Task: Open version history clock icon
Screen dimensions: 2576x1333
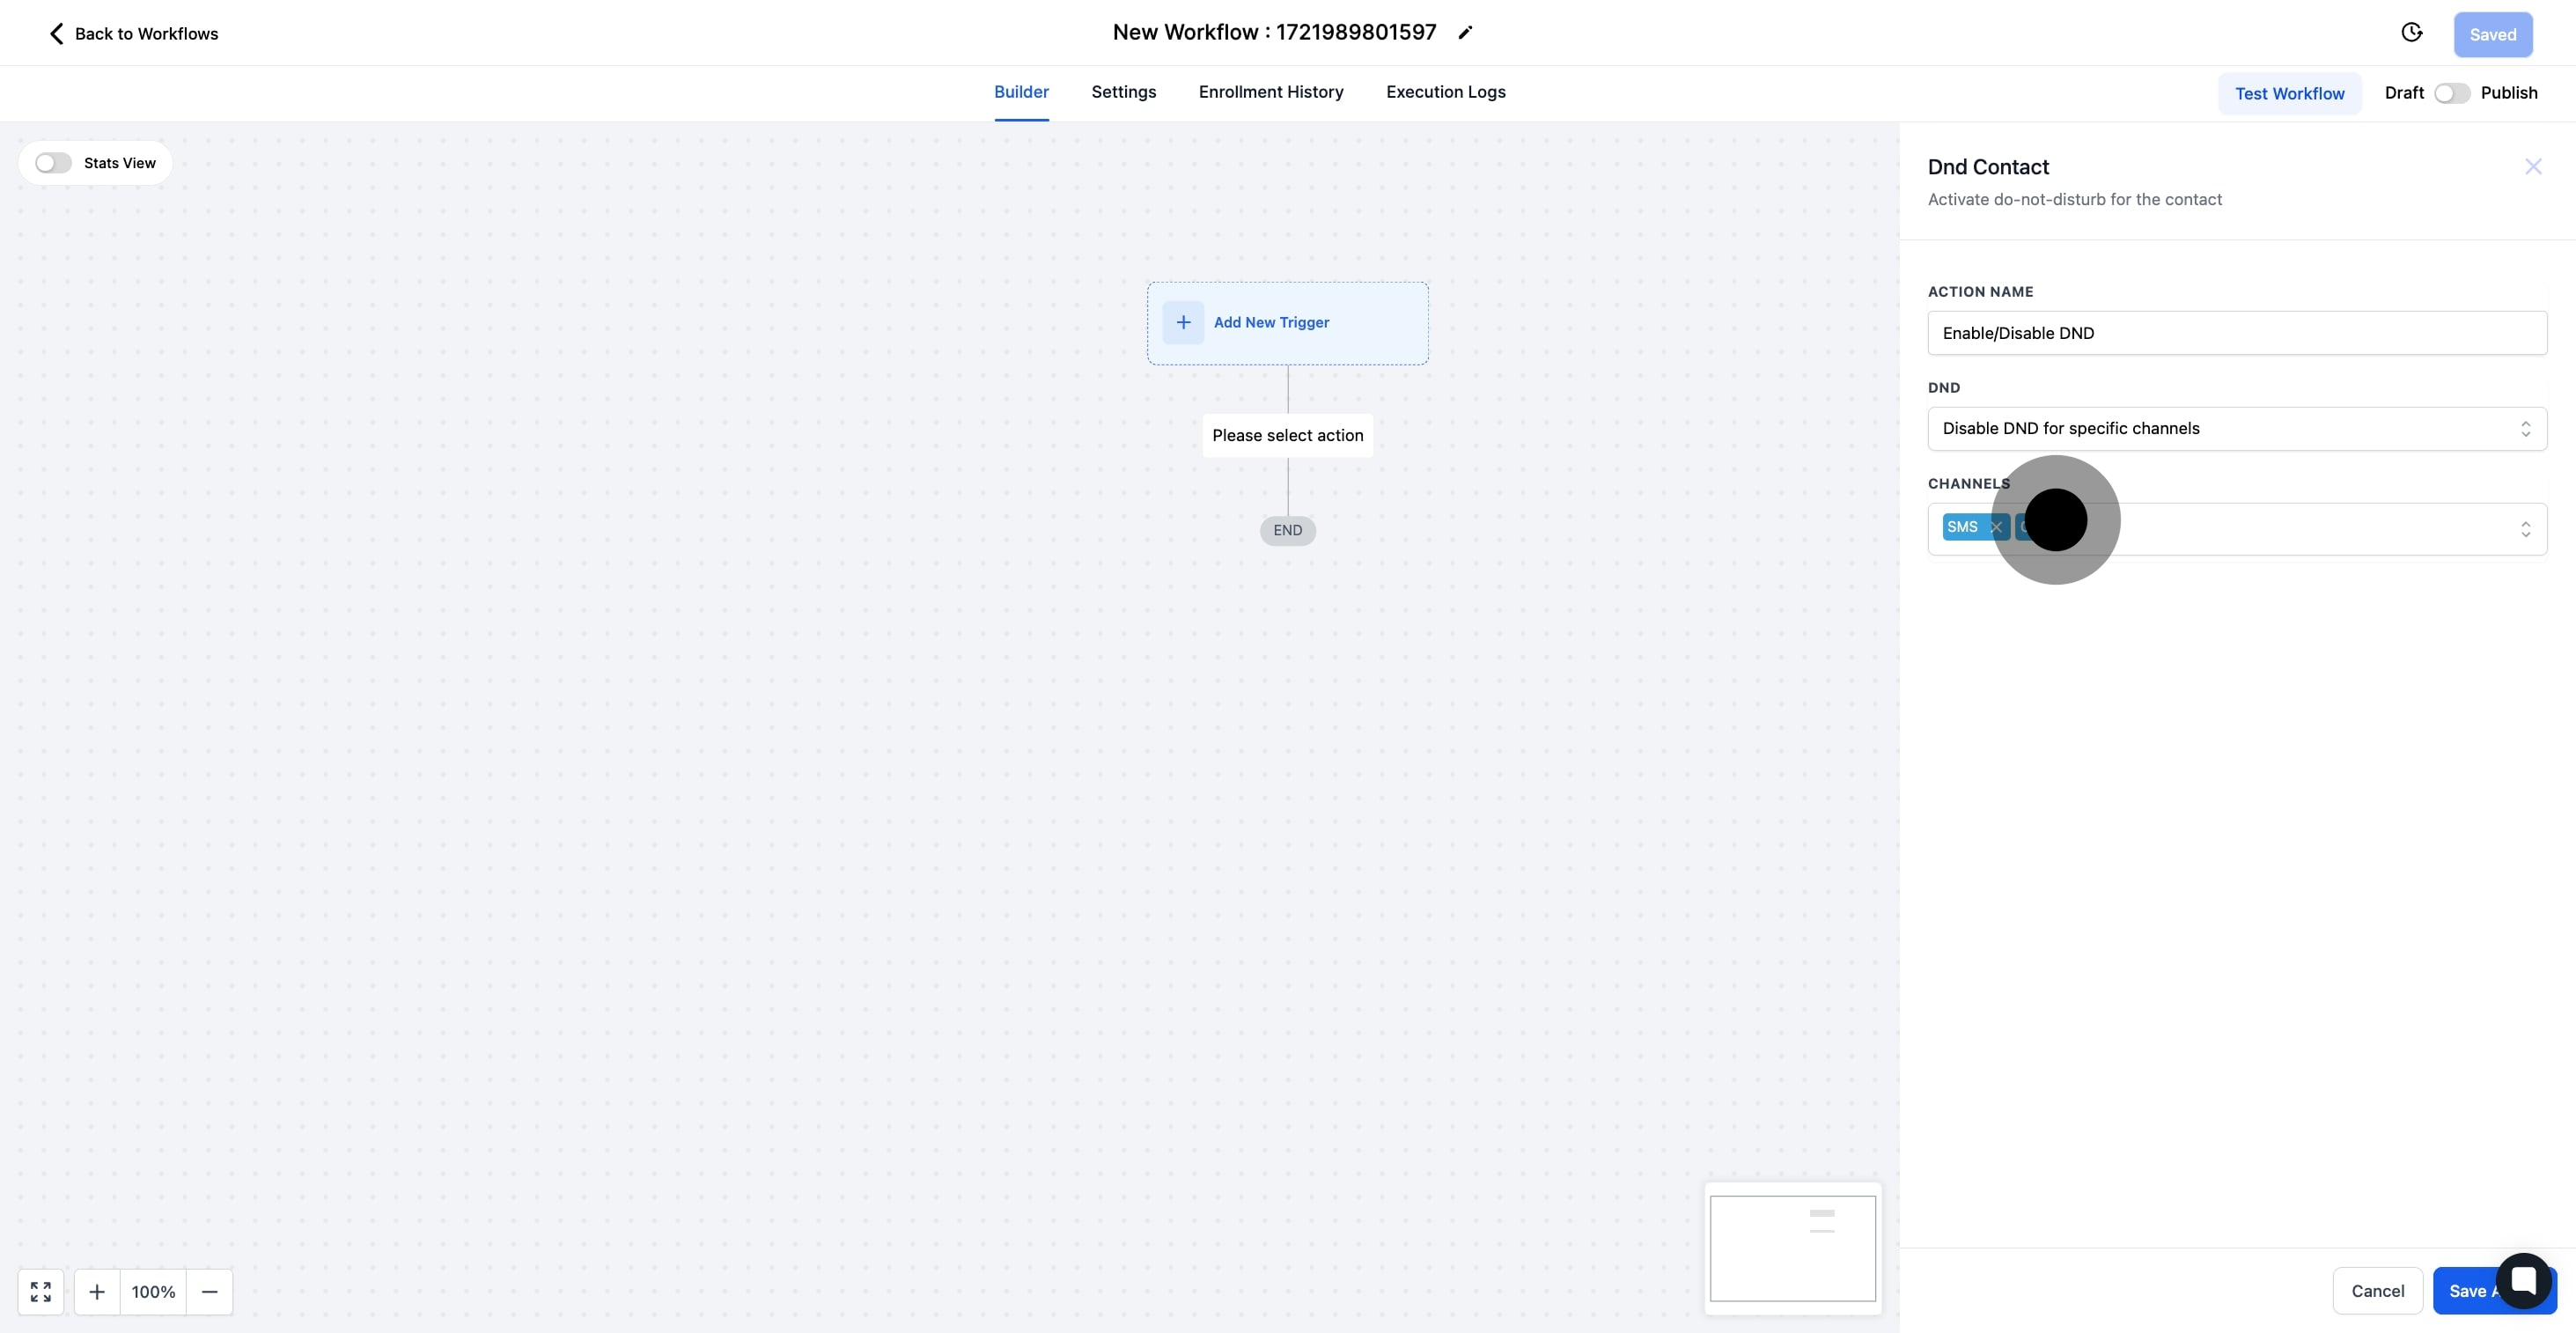Action: tap(2411, 33)
